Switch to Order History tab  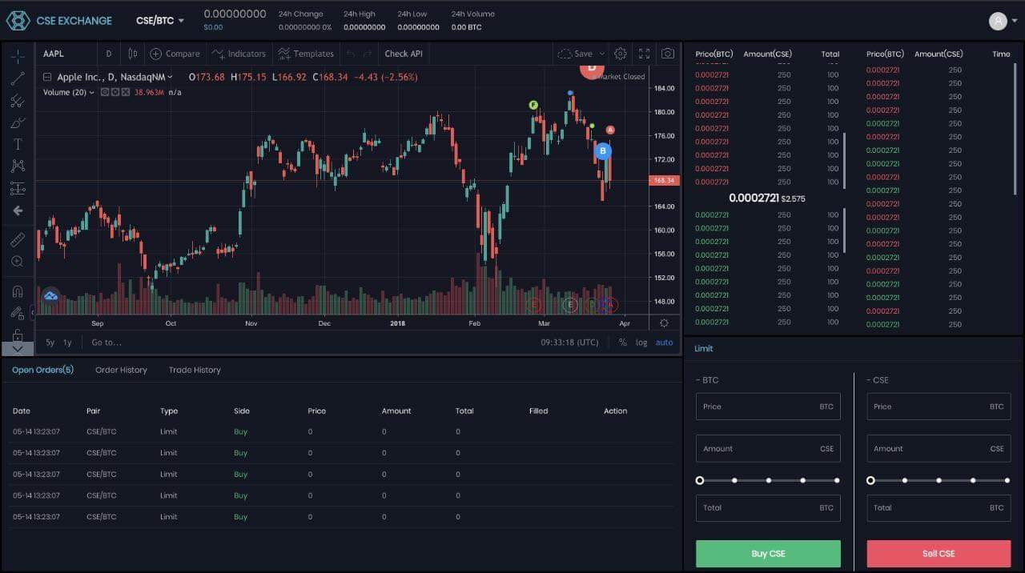(121, 370)
